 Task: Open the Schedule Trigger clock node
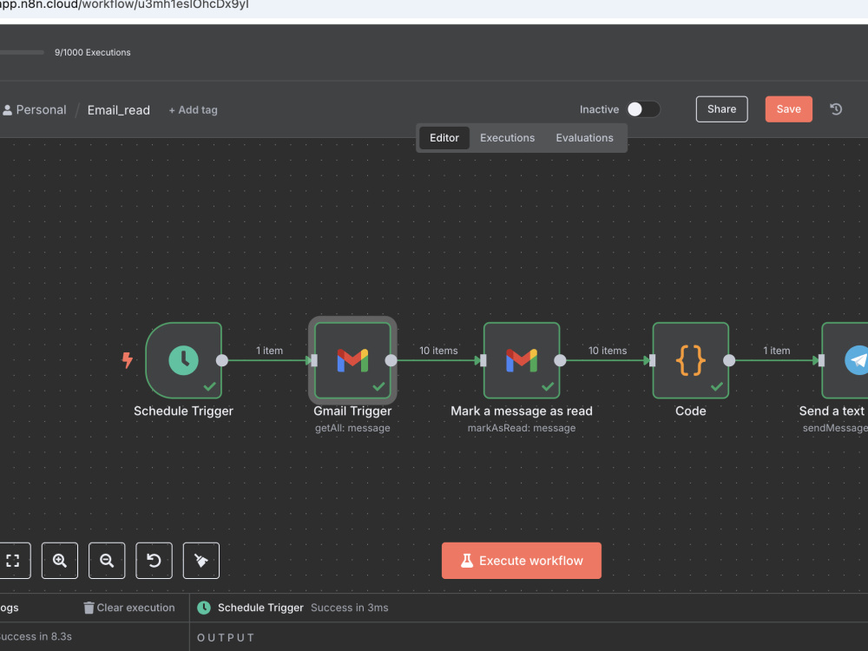(x=183, y=360)
